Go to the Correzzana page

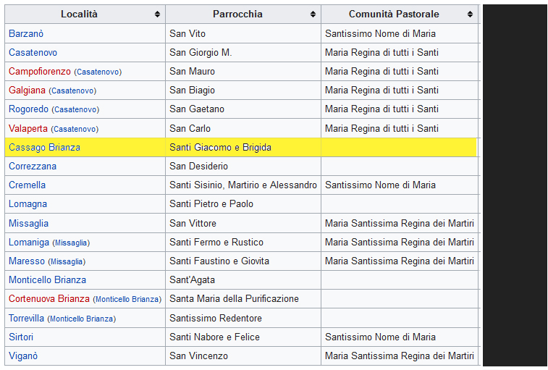coord(33,166)
